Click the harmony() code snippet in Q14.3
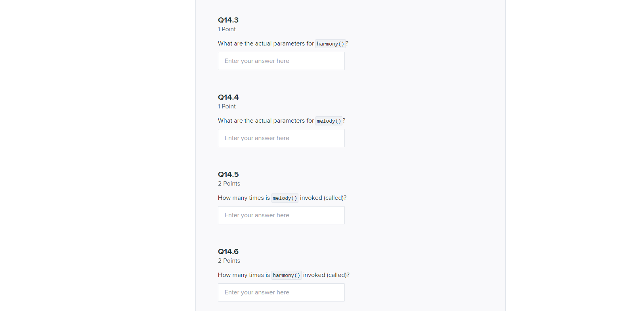Viewport: 644px width, 311px height. (330, 44)
